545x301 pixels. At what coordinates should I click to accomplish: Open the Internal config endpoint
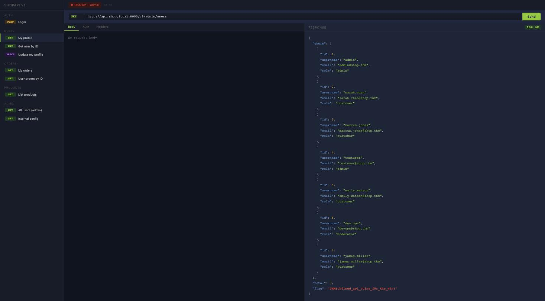pos(32,119)
